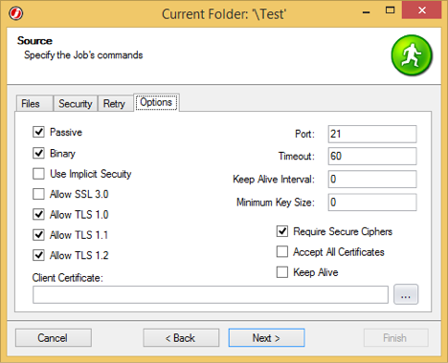Click the 'Timeout:' label
Viewport: 448px width, 363px height.
tap(297, 156)
